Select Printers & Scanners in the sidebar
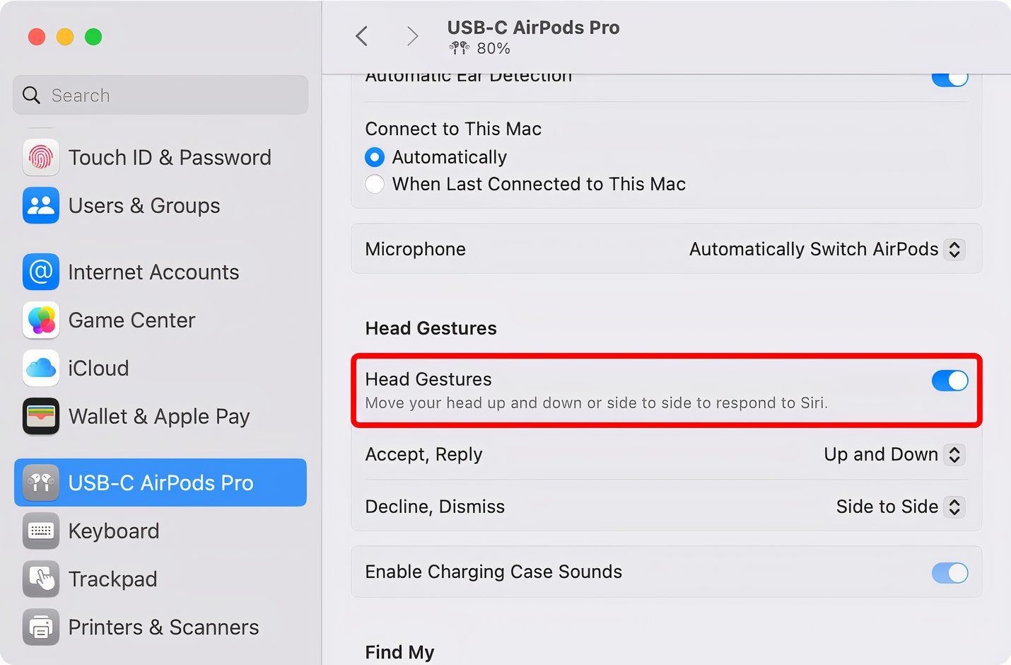This screenshot has height=665, width=1011. click(40, 627)
